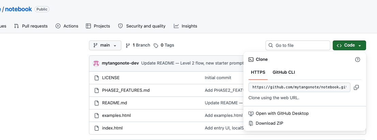Open the LICENSE file

click(110, 78)
